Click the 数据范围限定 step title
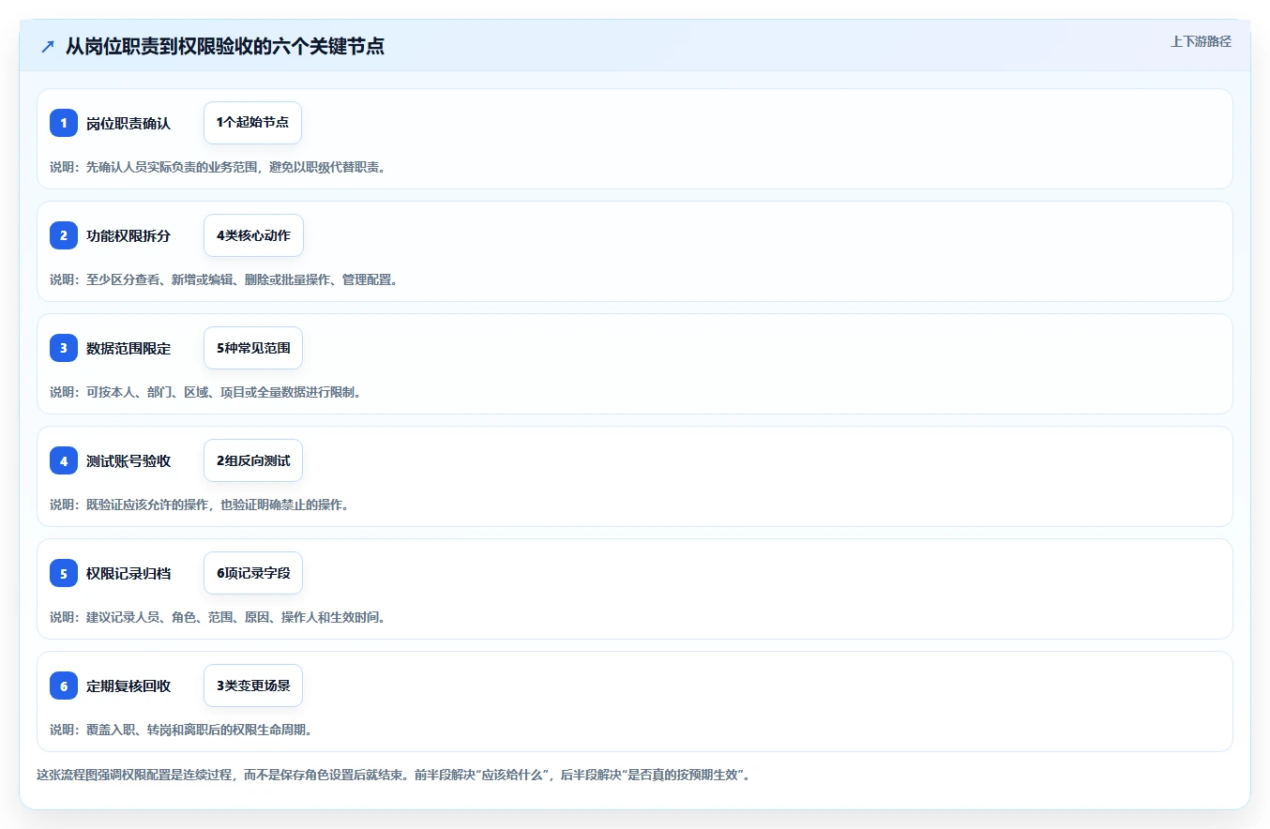The width and height of the screenshot is (1270, 829). [x=129, y=348]
